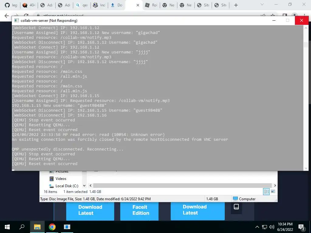Click the book icon on webpage

point(236,207)
